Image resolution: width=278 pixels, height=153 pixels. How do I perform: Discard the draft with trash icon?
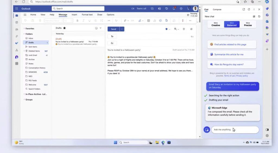[x=184, y=29]
